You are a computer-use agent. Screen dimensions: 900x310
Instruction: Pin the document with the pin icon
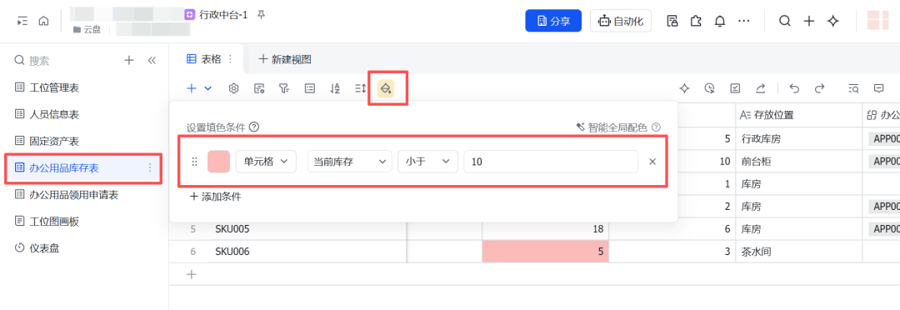261,15
